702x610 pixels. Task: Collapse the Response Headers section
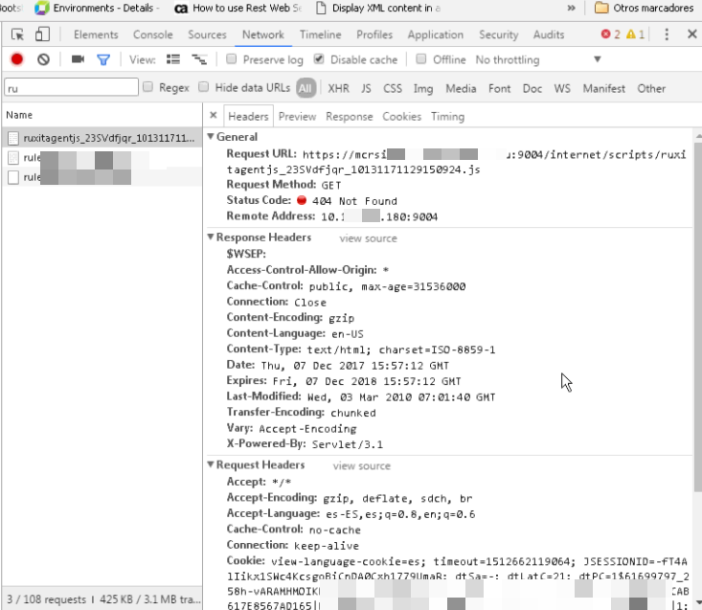coord(212,237)
